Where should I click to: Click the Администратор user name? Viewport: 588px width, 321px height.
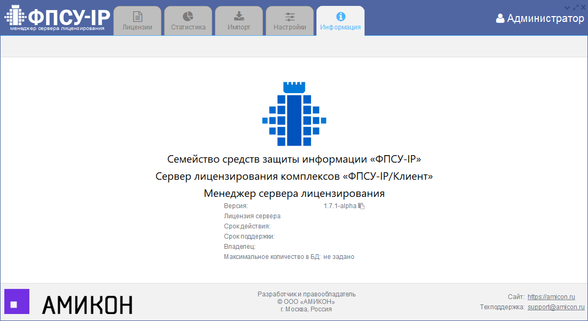(545, 19)
